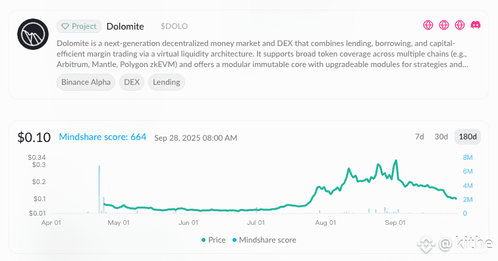Open the Discord icon link
Viewport: 498px width, 261px height.
pos(476,25)
